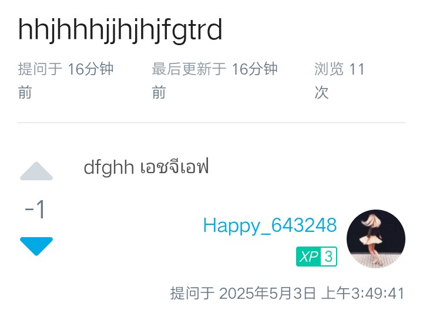
Task: Click the horizontal divider under the question header
Action: click(211, 123)
